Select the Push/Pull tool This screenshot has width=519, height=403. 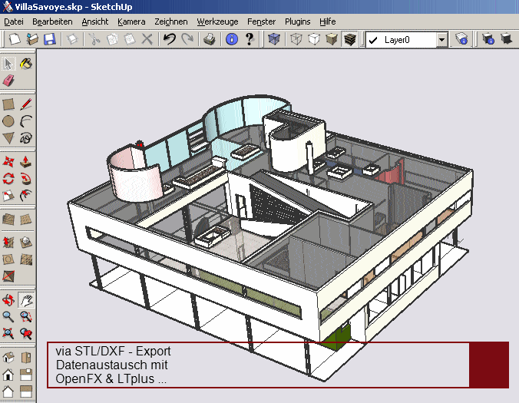pos(26,162)
